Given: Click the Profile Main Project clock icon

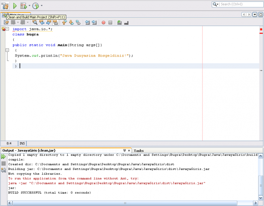Looking at the screenshot, I should point(35,6).
